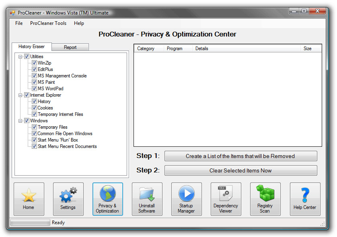
Task: Toggle the EditPlus checkbox
Action: click(34, 69)
